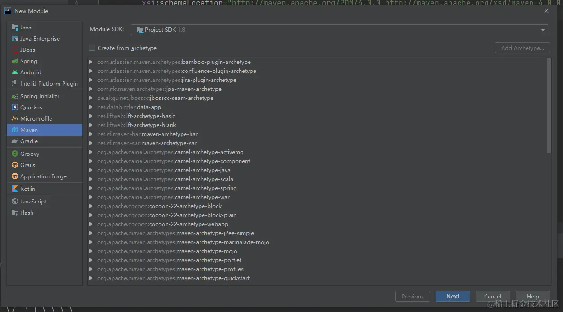Image resolution: width=563 pixels, height=312 pixels.
Task: Select the MicroProfile icon
Action: point(15,119)
